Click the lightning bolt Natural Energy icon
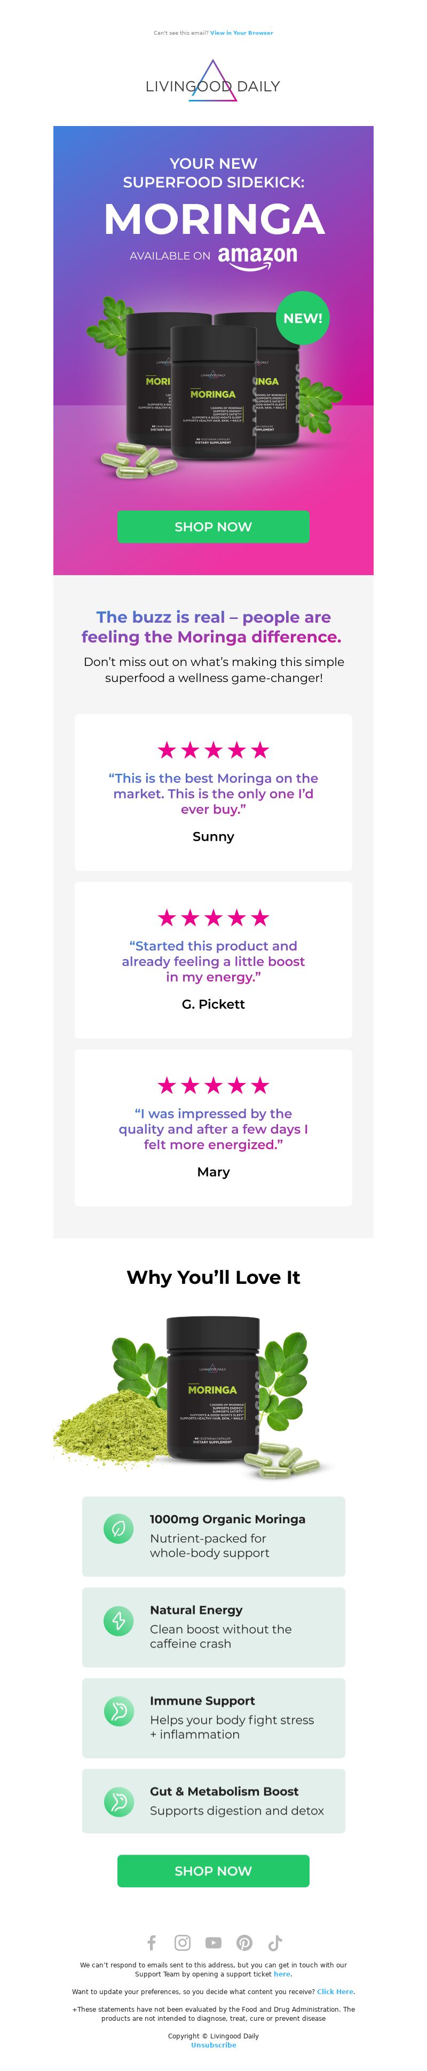This screenshot has width=427, height=2071. [119, 1620]
